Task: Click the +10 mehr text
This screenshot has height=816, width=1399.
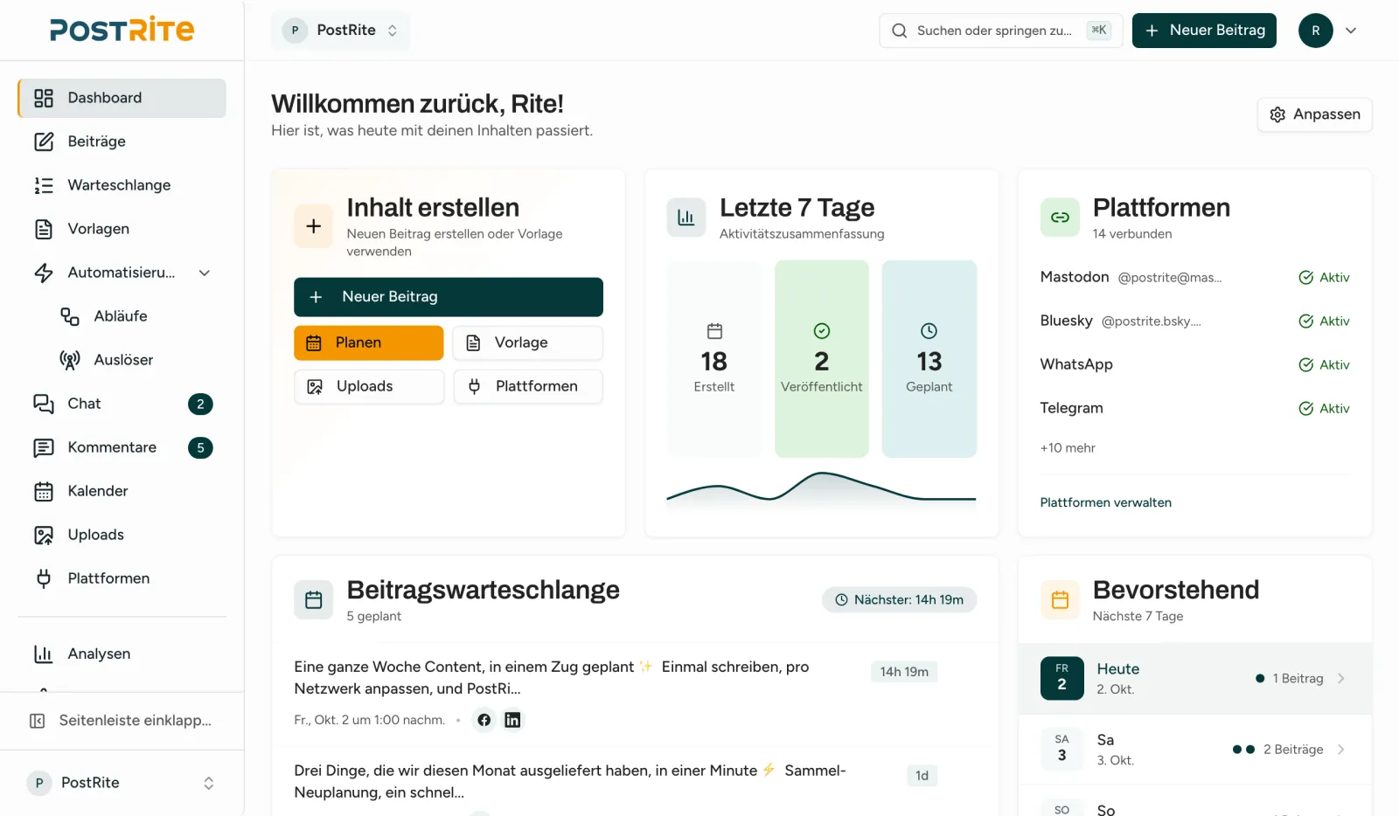Action: [x=1068, y=448]
